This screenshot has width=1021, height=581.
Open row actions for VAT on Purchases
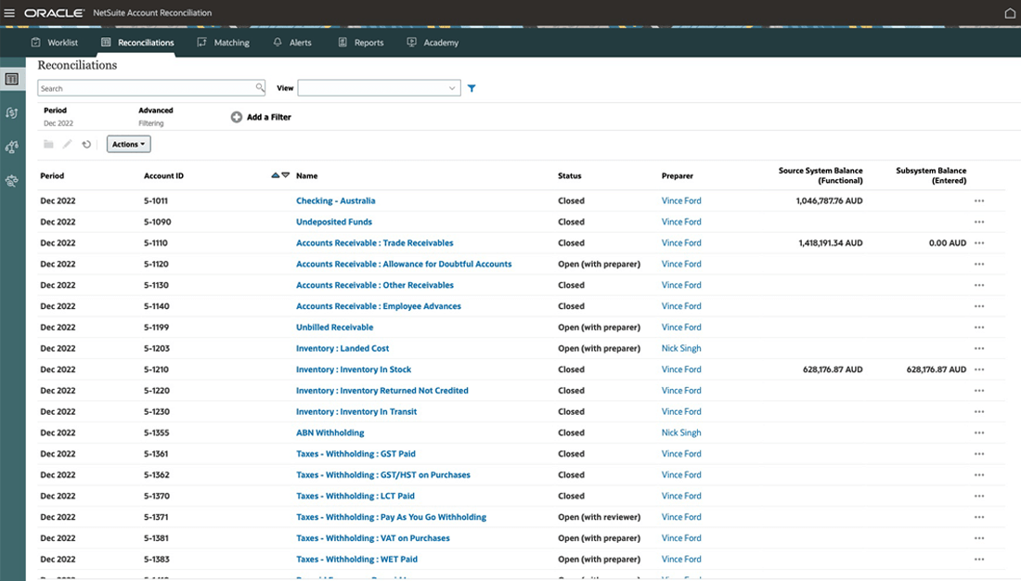(978, 538)
